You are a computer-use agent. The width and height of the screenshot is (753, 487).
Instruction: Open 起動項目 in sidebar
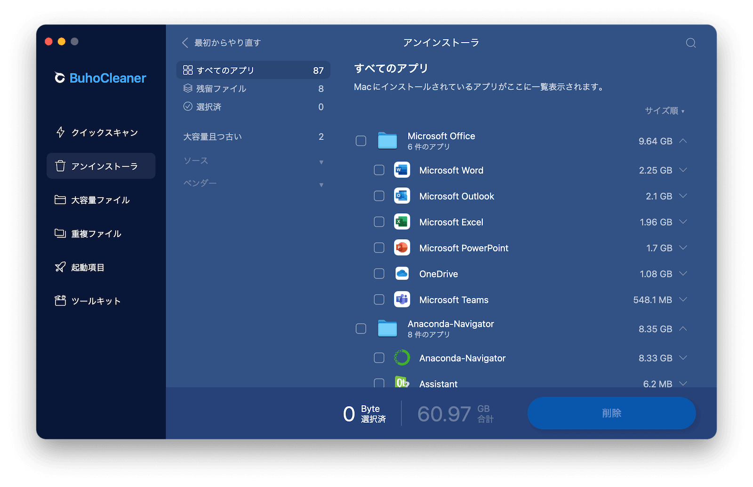click(x=101, y=267)
